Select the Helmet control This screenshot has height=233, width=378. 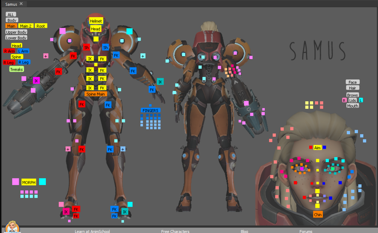click(96, 21)
